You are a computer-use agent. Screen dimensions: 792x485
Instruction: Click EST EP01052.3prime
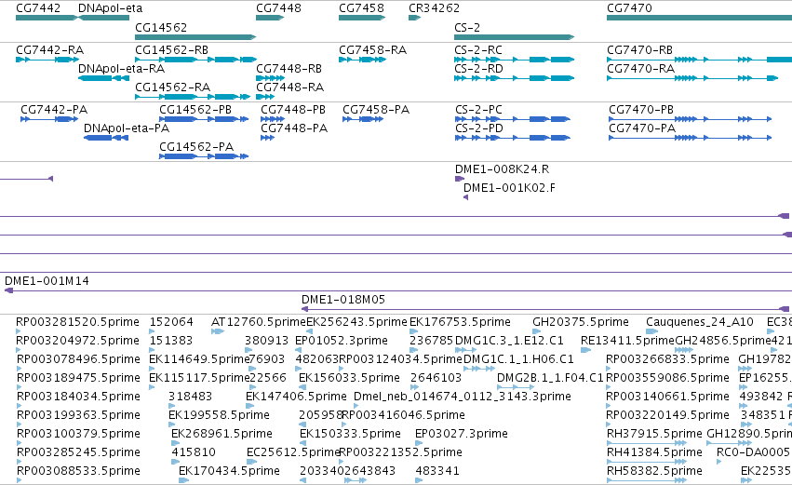pyautogui.click(x=342, y=341)
